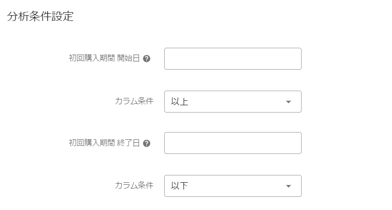
Task: Click the 分析条件設定 heading
Action: click(40, 16)
